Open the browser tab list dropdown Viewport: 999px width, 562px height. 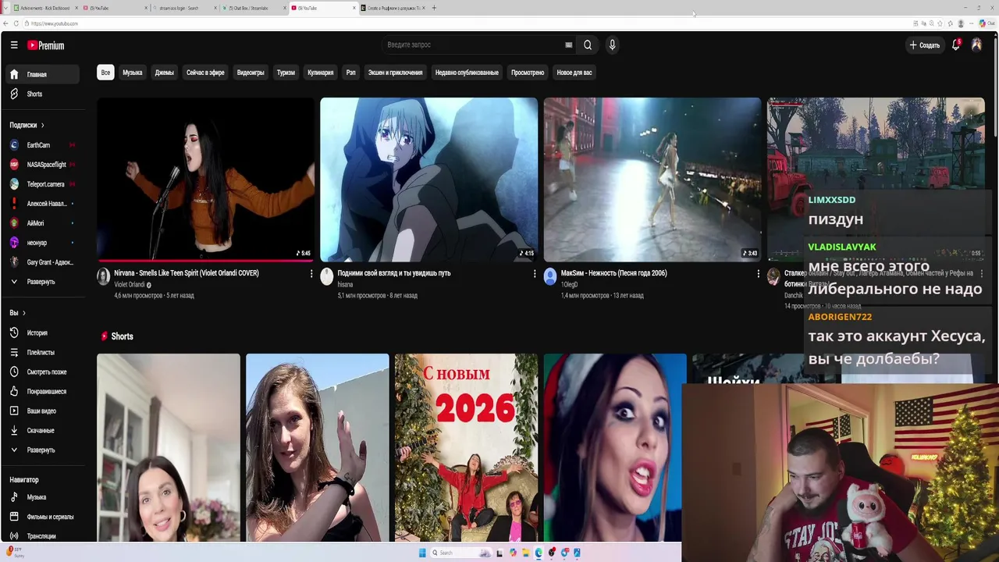click(7, 8)
